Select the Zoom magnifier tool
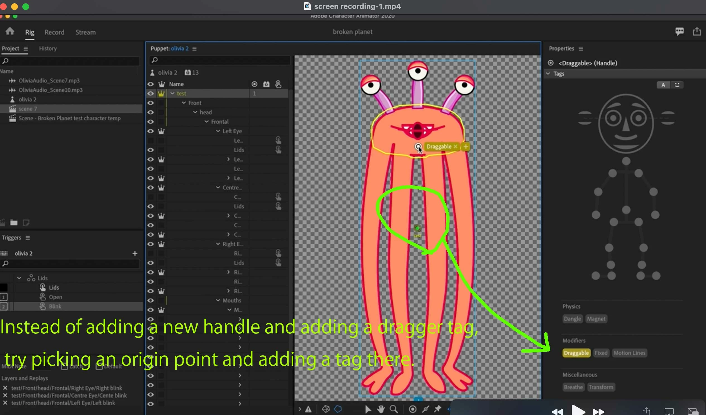The height and width of the screenshot is (415, 706). click(x=394, y=409)
